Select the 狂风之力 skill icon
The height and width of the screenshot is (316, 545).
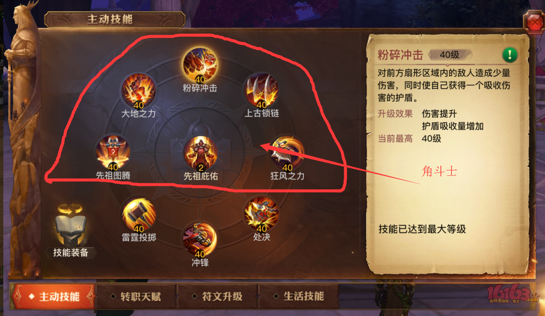point(287,152)
